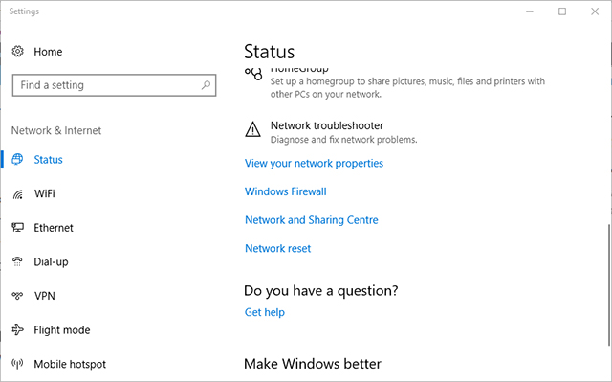Click the Network troubleshooter warning triangle icon
Viewport: 612px width, 382px height.
pos(252,129)
